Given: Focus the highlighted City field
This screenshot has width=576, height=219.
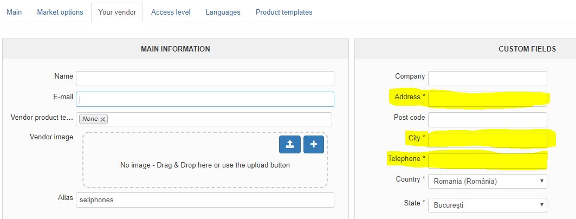Looking at the screenshot, I should 487,140.
